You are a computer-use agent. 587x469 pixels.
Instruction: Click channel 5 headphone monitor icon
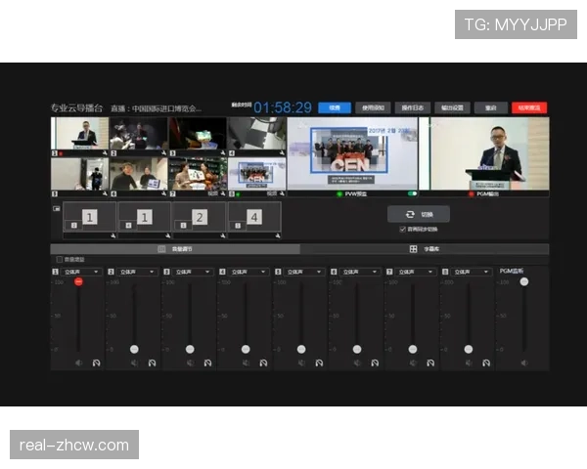coord(319,362)
